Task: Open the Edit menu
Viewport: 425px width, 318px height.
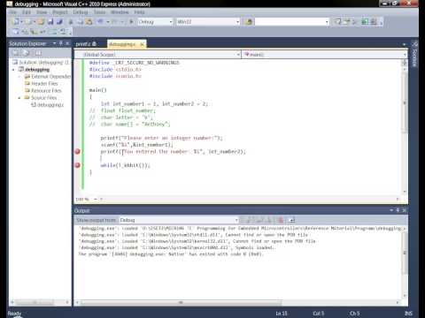Action: tap(27, 12)
